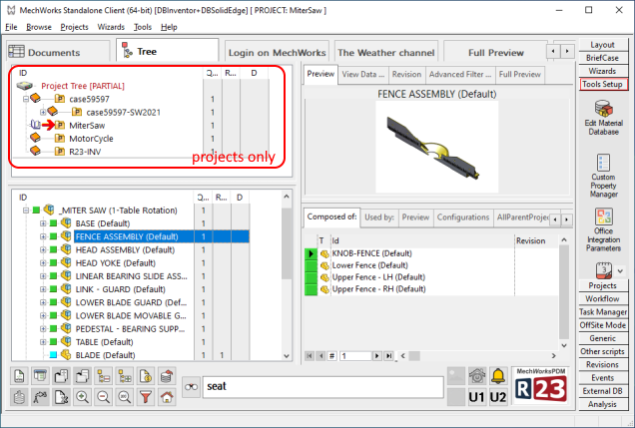Screen dimensions: 635x428
Task: Click the zoom in magnifier icon
Action: [x=82, y=397]
